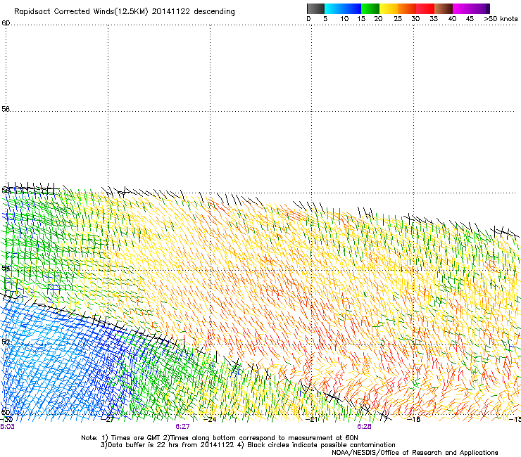This screenshot has width=521, height=457.
Task: Pick the red 30–35 knots legend segment
Action: coord(425,8)
